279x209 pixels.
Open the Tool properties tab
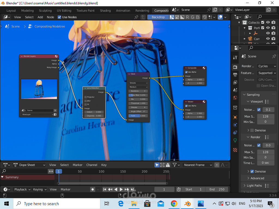coord(235,57)
